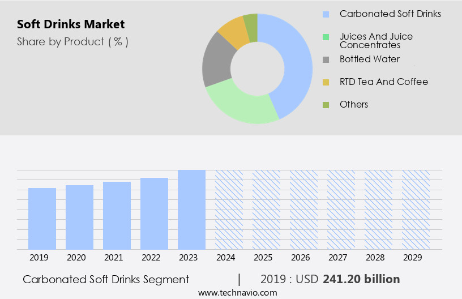The width and height of the screenshot is (462, 299).
Task: Click the solid bar for 2019
Action: (42, 219)
